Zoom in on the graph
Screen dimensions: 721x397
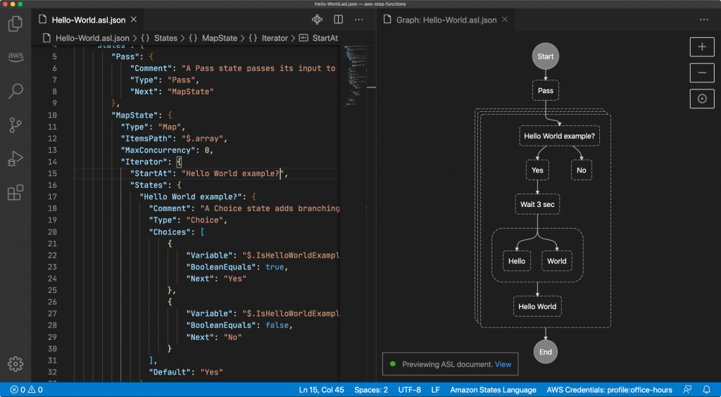[701, 47]
